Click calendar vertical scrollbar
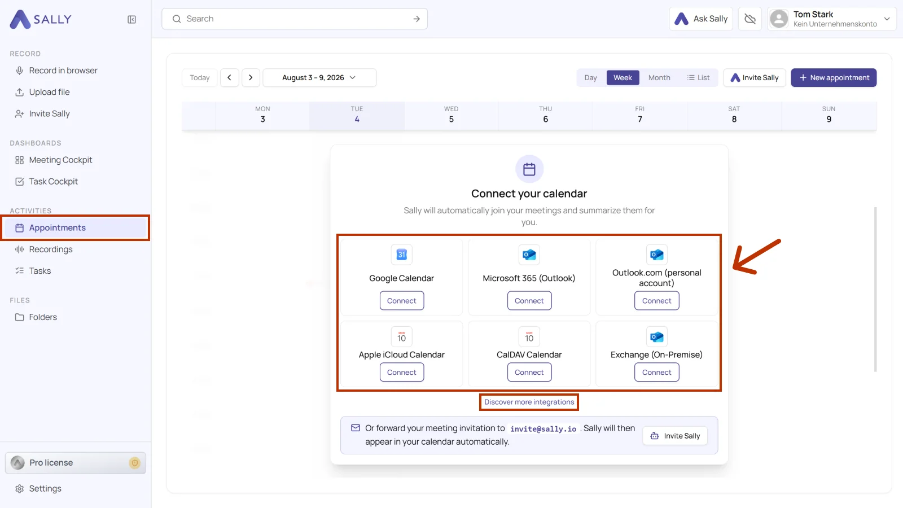Screen dimensions: 903x508 875,289
